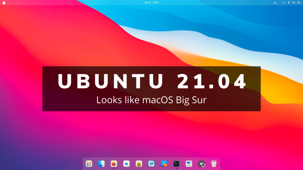Viewport: 303px width, 170px height.
Task: Open the Trash in the dock
Action: click(x=214, y=164)
